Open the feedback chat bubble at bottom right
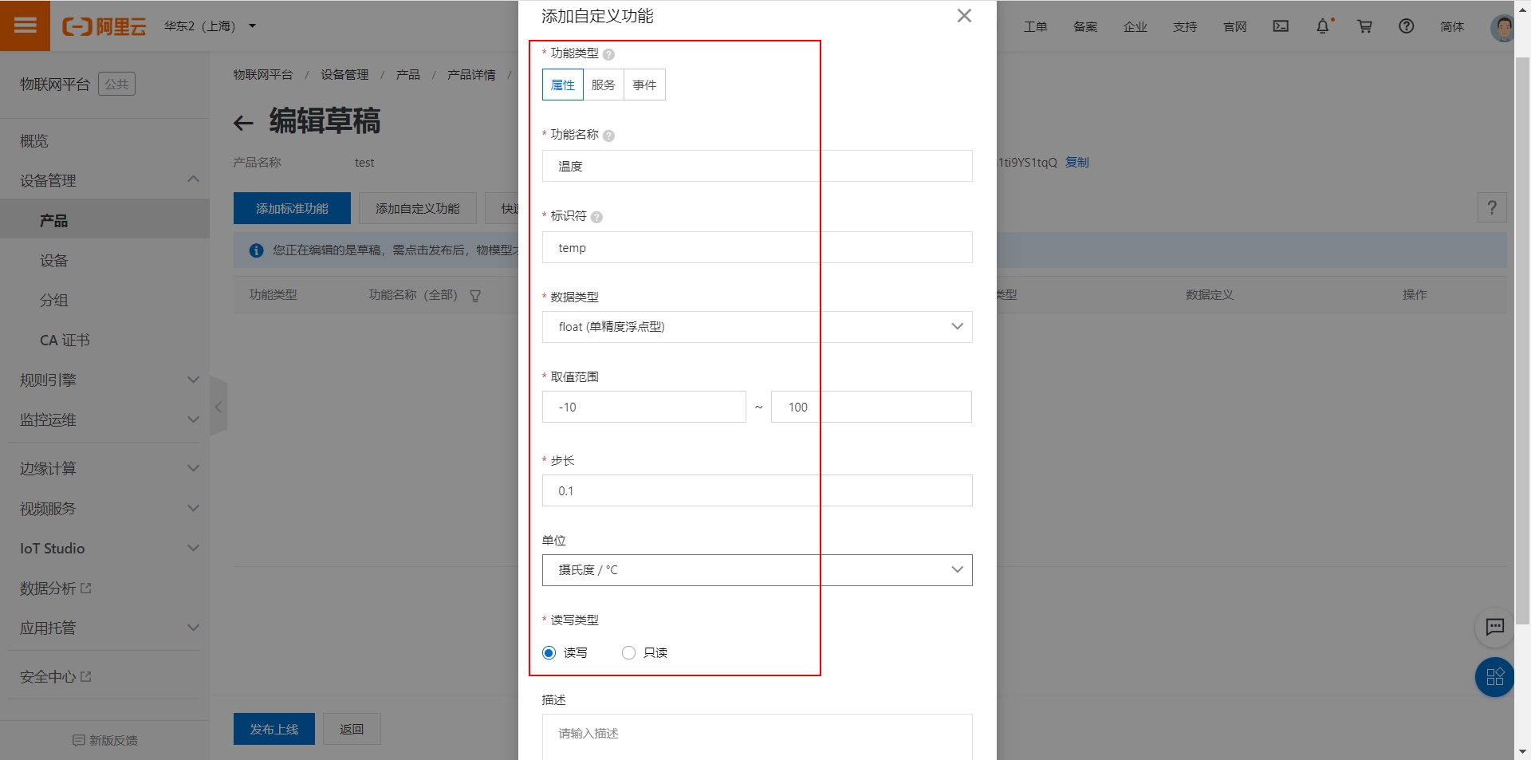This screenshot has width=1531, height=760. 1494,628
